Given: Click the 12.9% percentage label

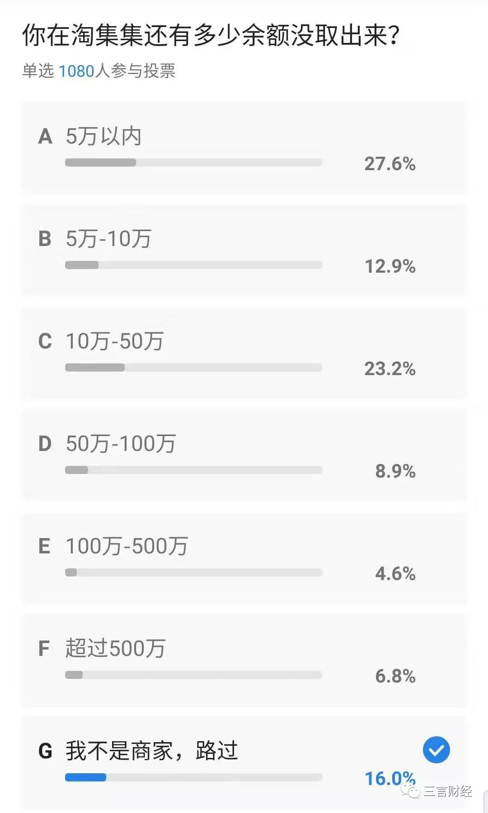Looking at the screenshot, I should pos(390,266).
